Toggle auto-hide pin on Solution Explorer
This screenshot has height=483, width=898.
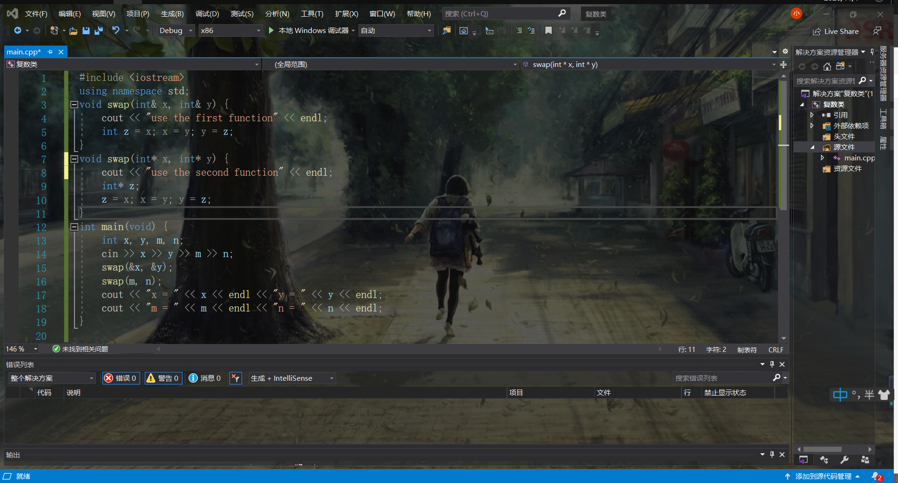pyautogui.click(x=872, y=52)
